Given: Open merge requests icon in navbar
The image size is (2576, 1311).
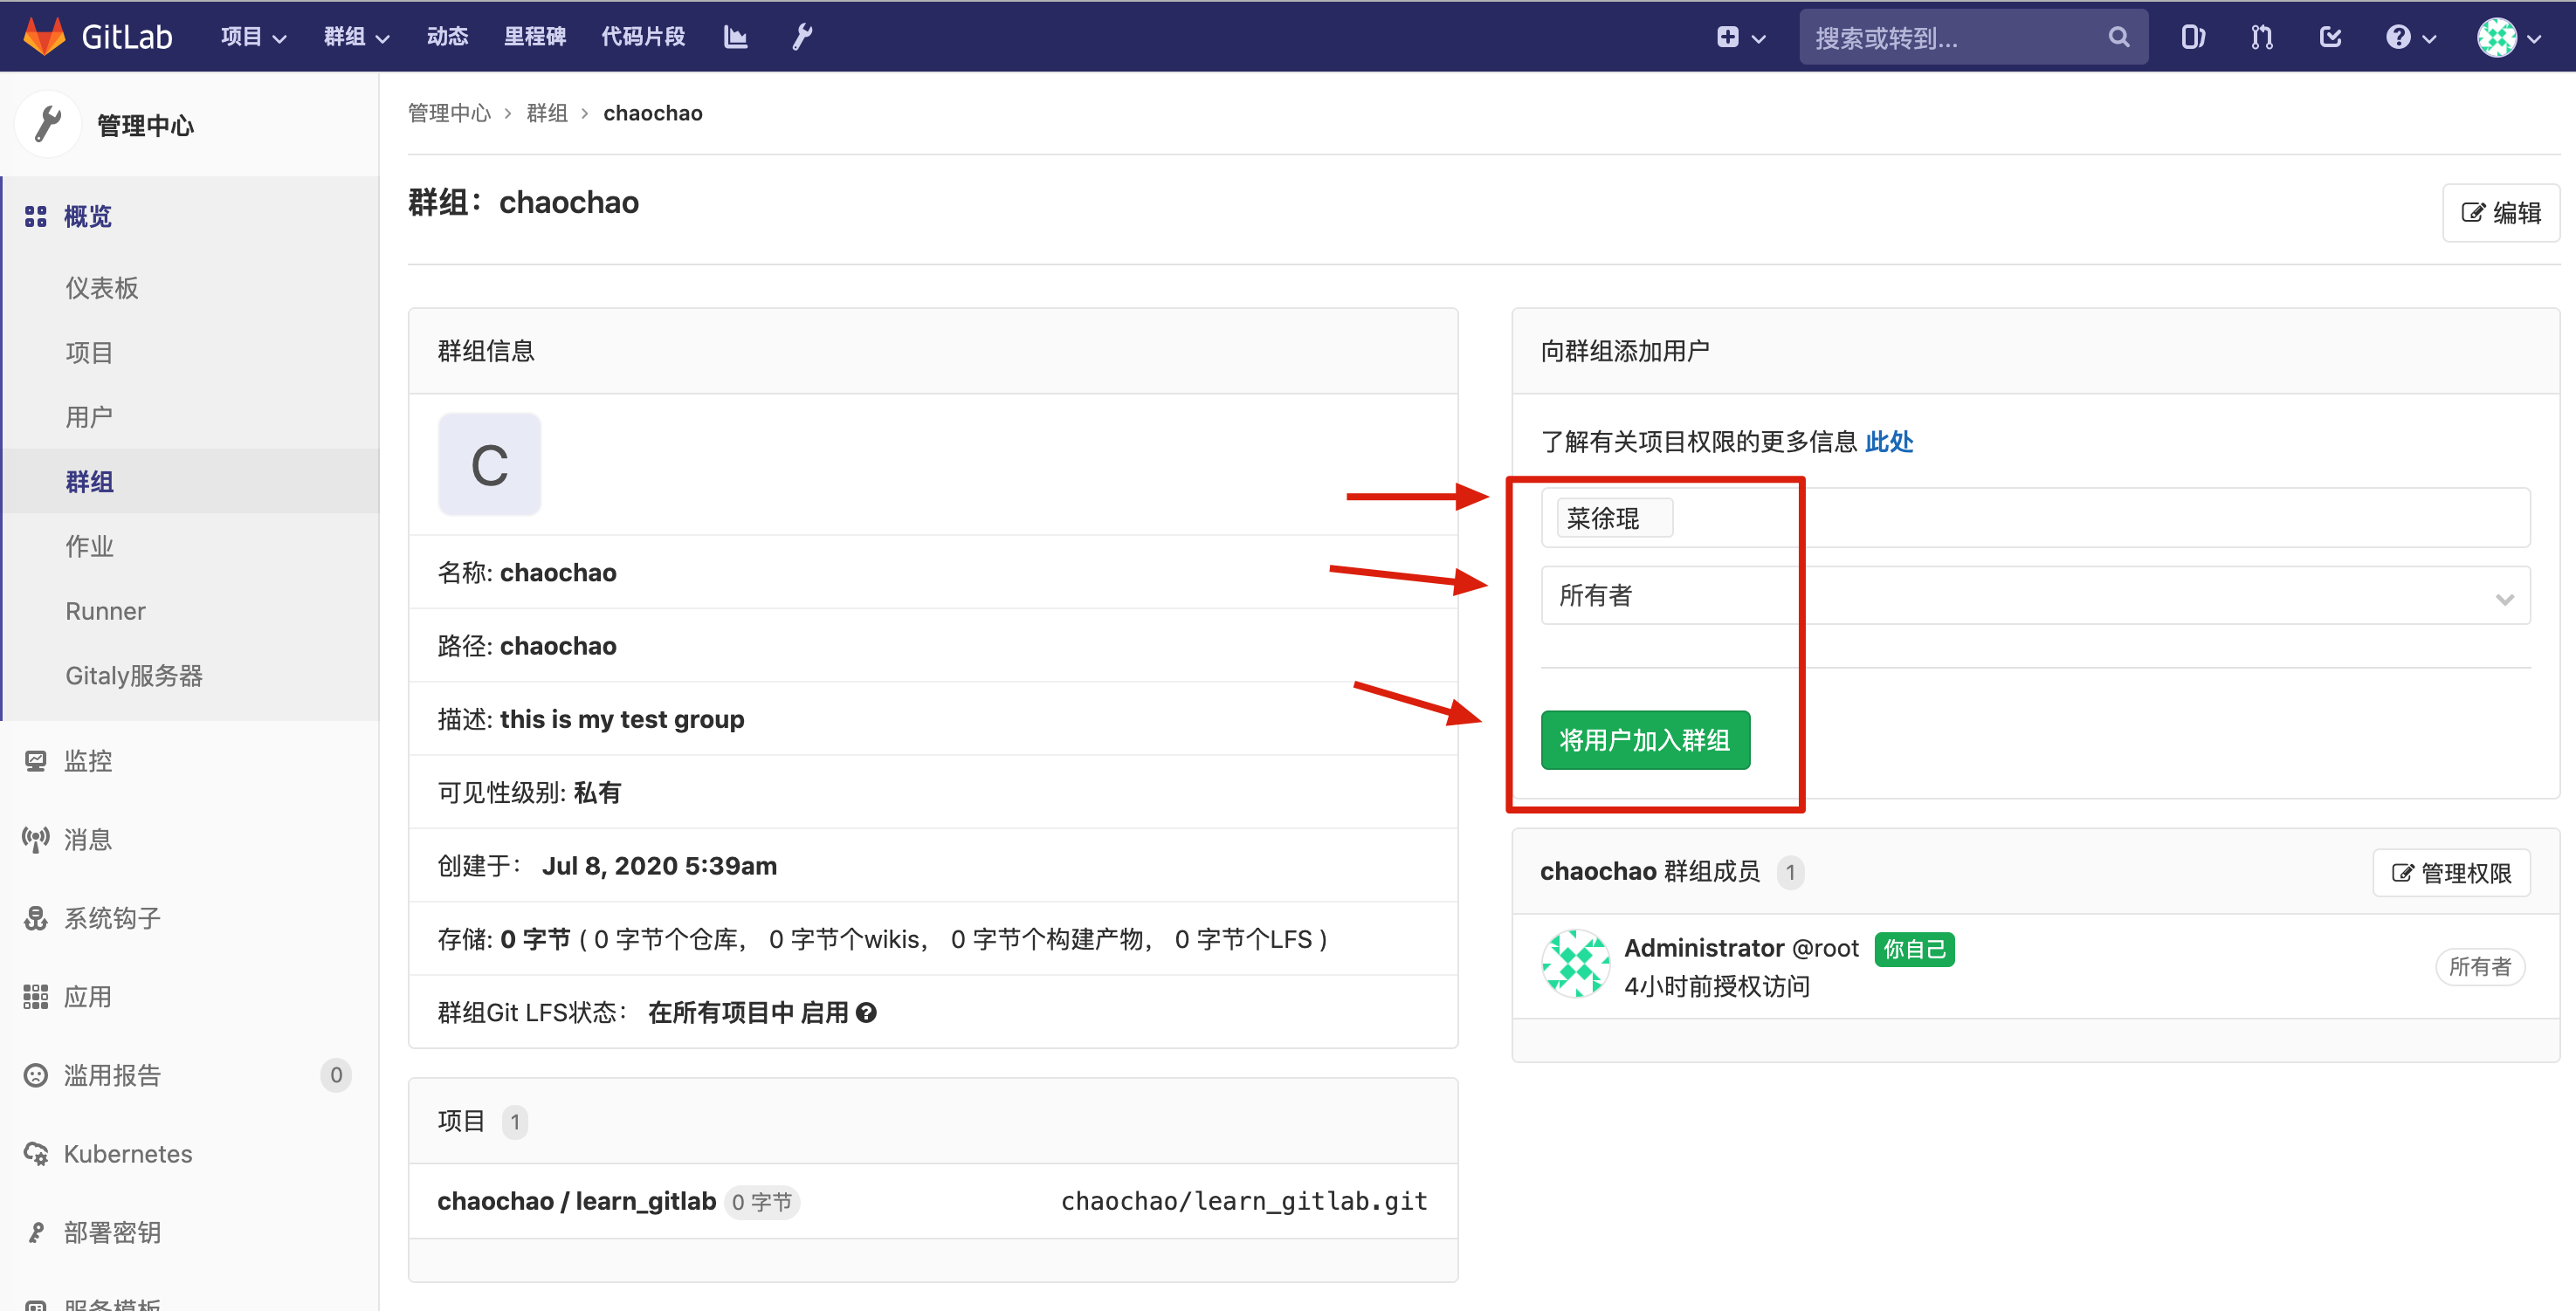Looking at the screenshot, I should [x=2262, y=37].
